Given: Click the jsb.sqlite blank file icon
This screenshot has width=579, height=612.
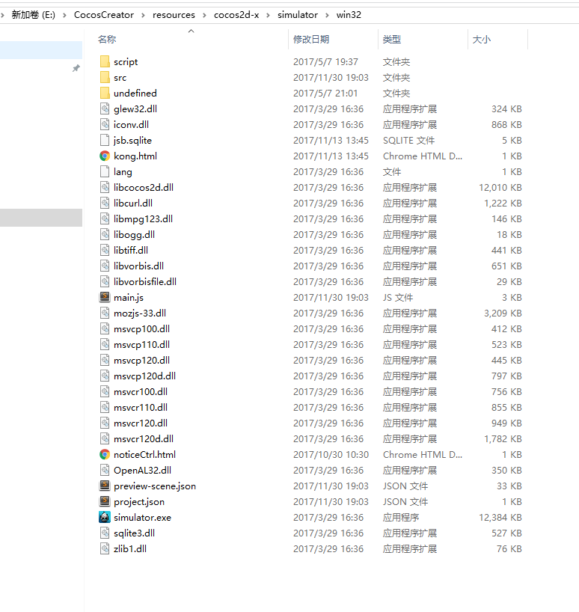Looking at the screenshot, I should 105,140.
